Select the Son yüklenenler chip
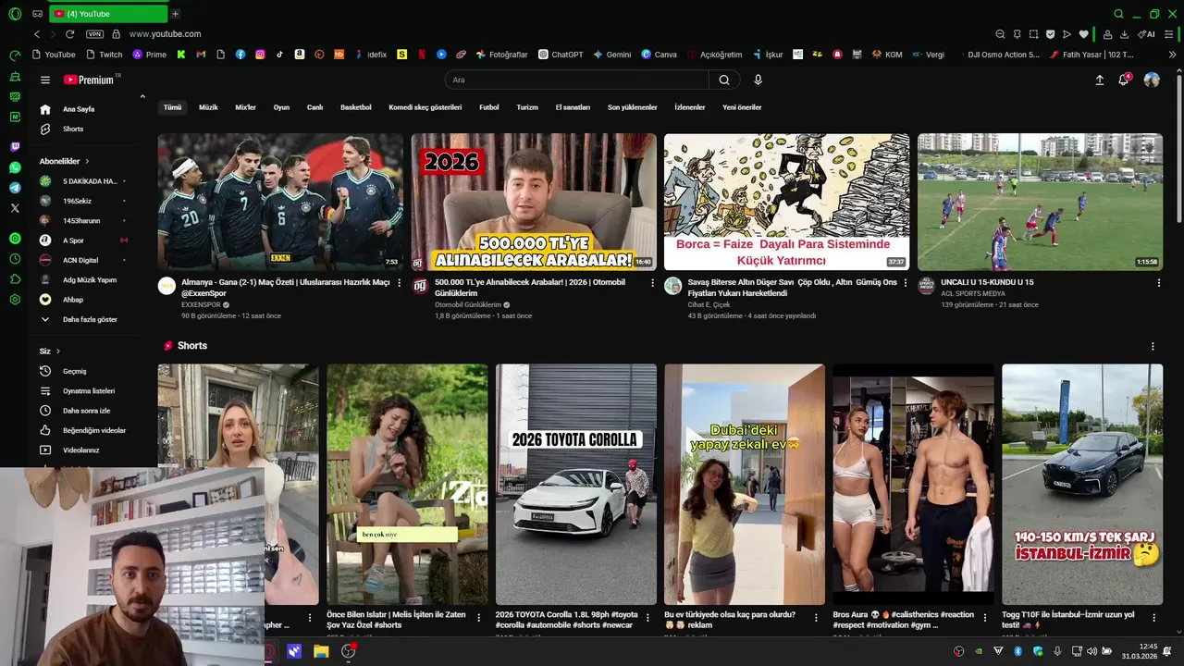 (633, 107)
